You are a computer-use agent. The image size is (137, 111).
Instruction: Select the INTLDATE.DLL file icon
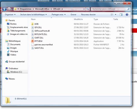(x=33, y=34)
